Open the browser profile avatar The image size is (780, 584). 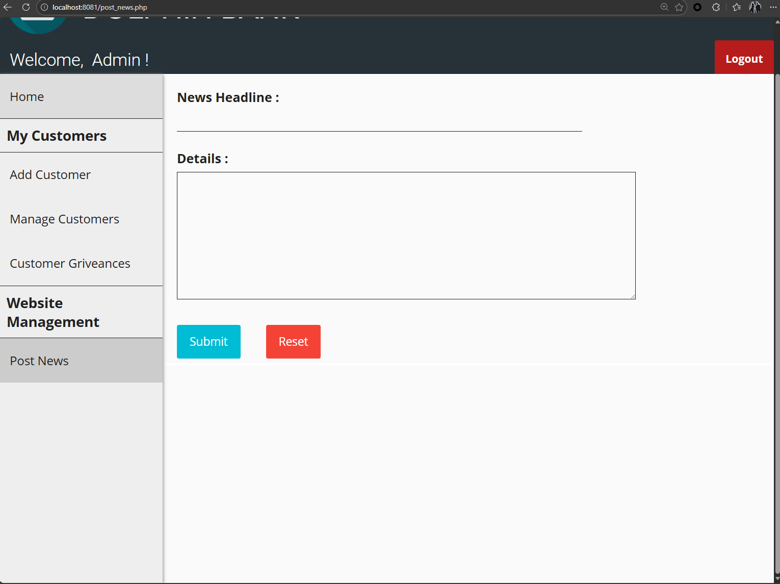755,7
